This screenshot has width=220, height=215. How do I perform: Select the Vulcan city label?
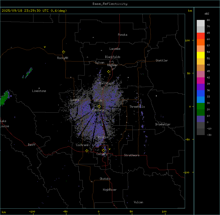click(x=138, y=202)
